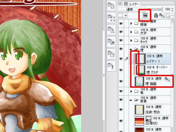Click the open 煙 folder icon
Image resolution: width=176 pixels, height=132 pixels.
point(136,49)
